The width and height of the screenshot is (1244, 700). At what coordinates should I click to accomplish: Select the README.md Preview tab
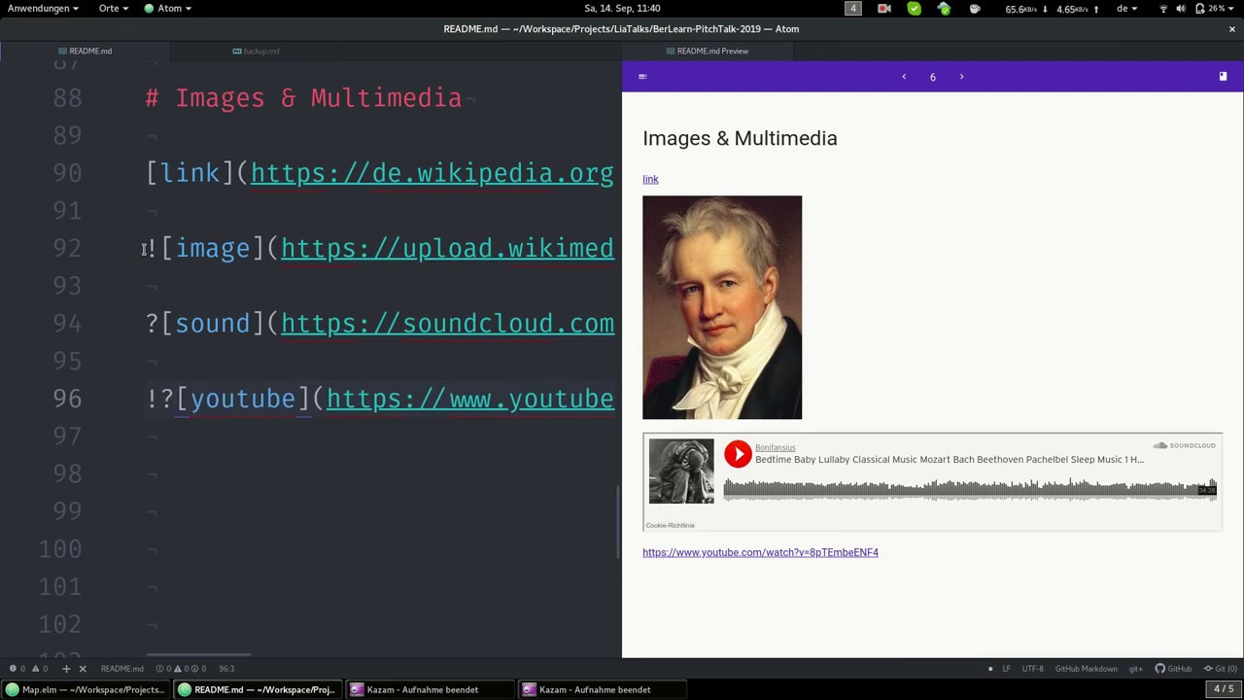[x=708, y=51]
